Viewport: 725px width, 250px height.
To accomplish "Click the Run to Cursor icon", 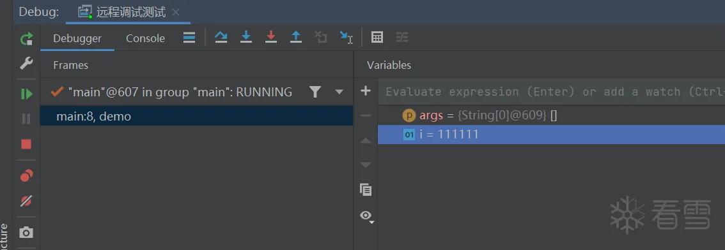I will [346, 37].
